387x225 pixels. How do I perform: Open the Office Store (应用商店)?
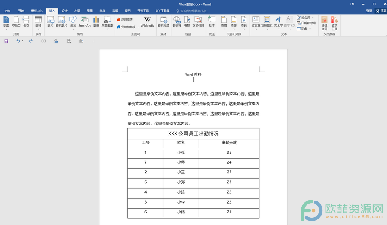[125, 19]
